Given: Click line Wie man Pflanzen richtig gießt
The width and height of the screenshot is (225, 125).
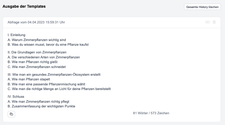Looking at the screenshot, I should [x=33, y=62].
